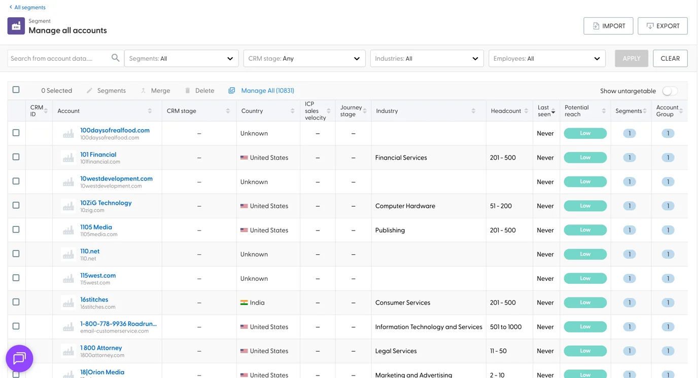Click the search magnifier icon
This screenshot has height=378, width=698.
[116, 58]
